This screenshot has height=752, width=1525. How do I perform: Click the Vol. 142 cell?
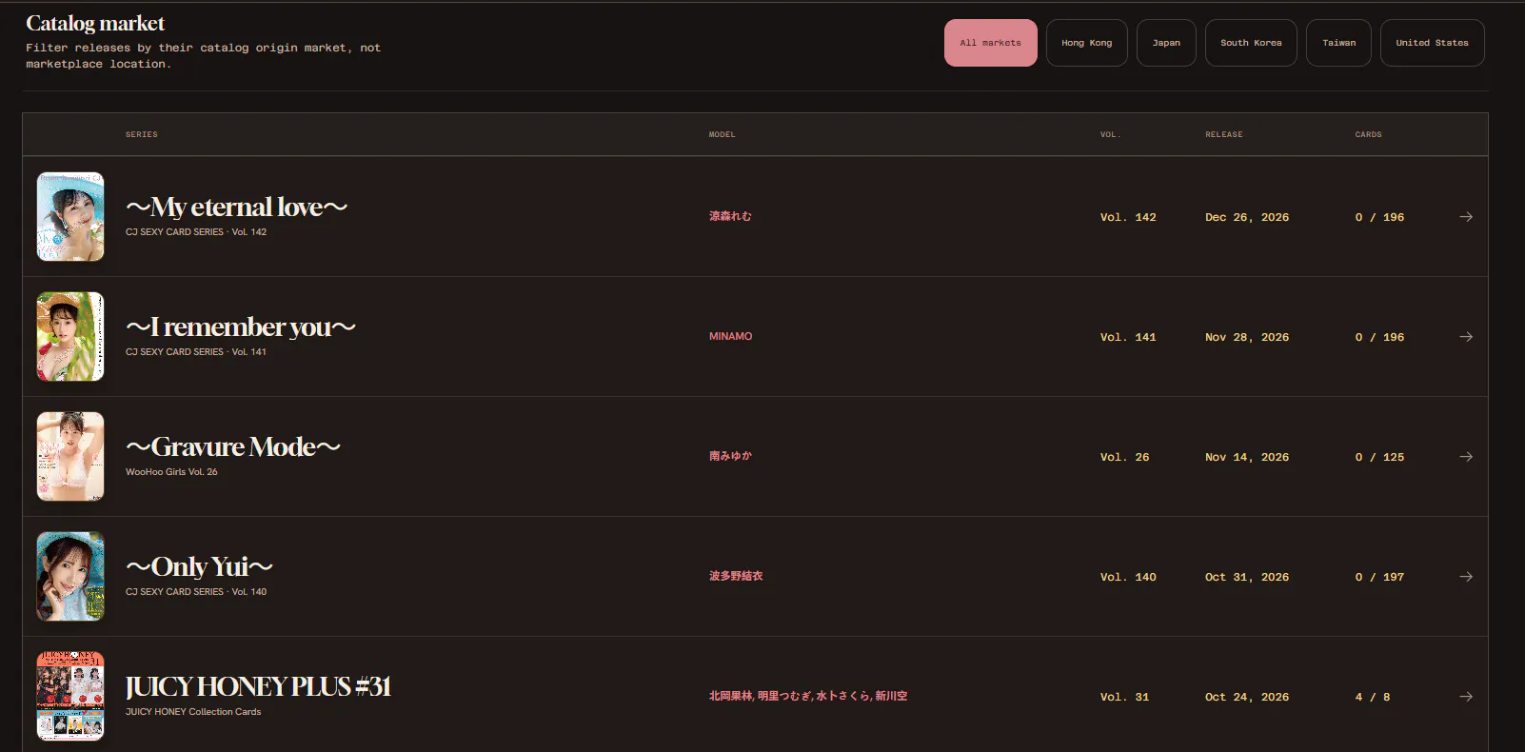[x=1128, y=217]
